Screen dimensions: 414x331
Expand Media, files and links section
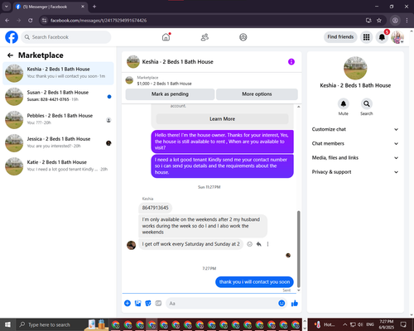click(355, 158)
